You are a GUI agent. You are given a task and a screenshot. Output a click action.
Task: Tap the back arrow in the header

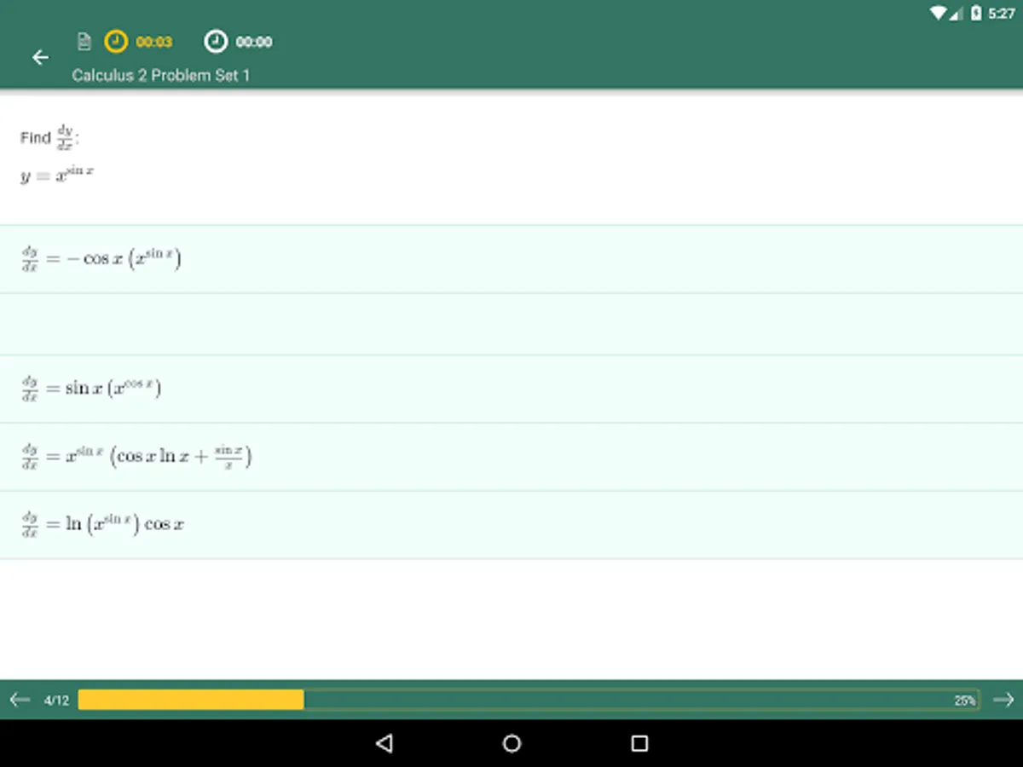[40, 57]
